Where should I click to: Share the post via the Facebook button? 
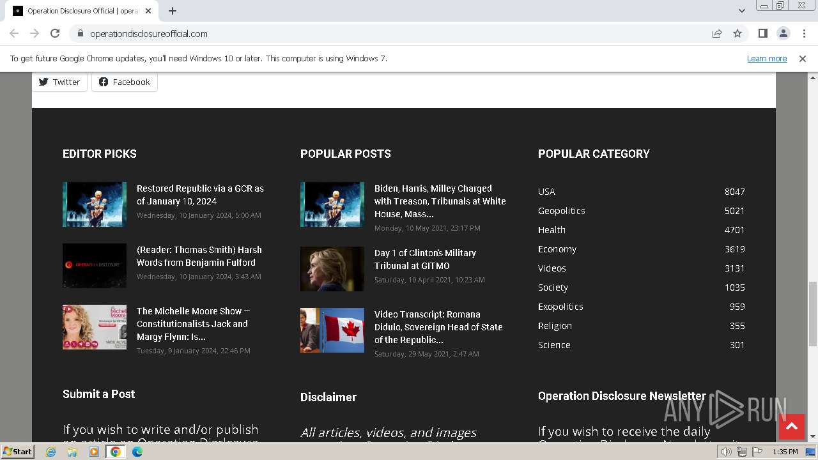pyautogui.click(x=125, y=82)
